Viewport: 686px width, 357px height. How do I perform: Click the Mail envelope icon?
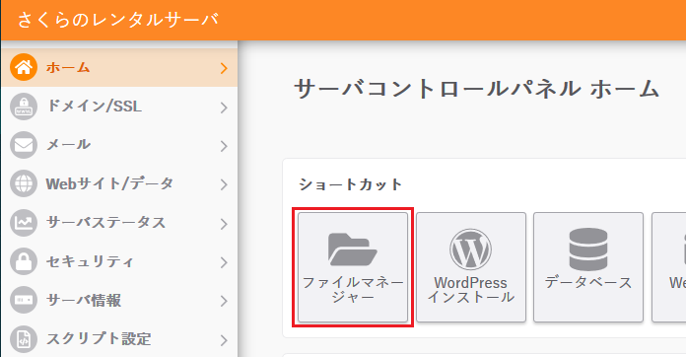click(24, 145)
